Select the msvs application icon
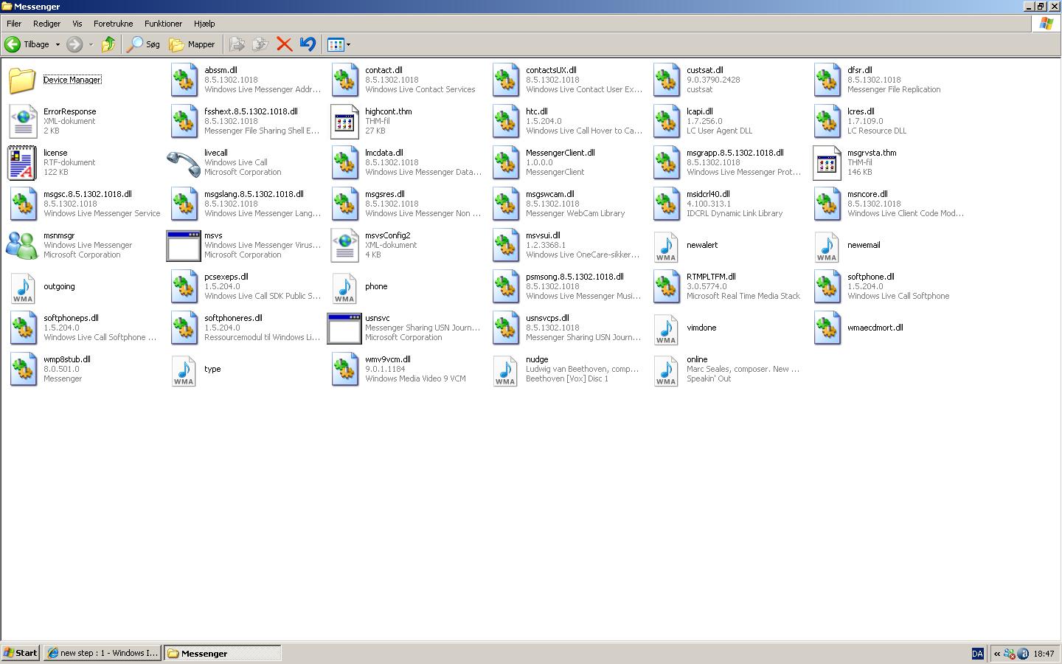1062x664 pixels. pyautogui.click(x=183, y=245)
